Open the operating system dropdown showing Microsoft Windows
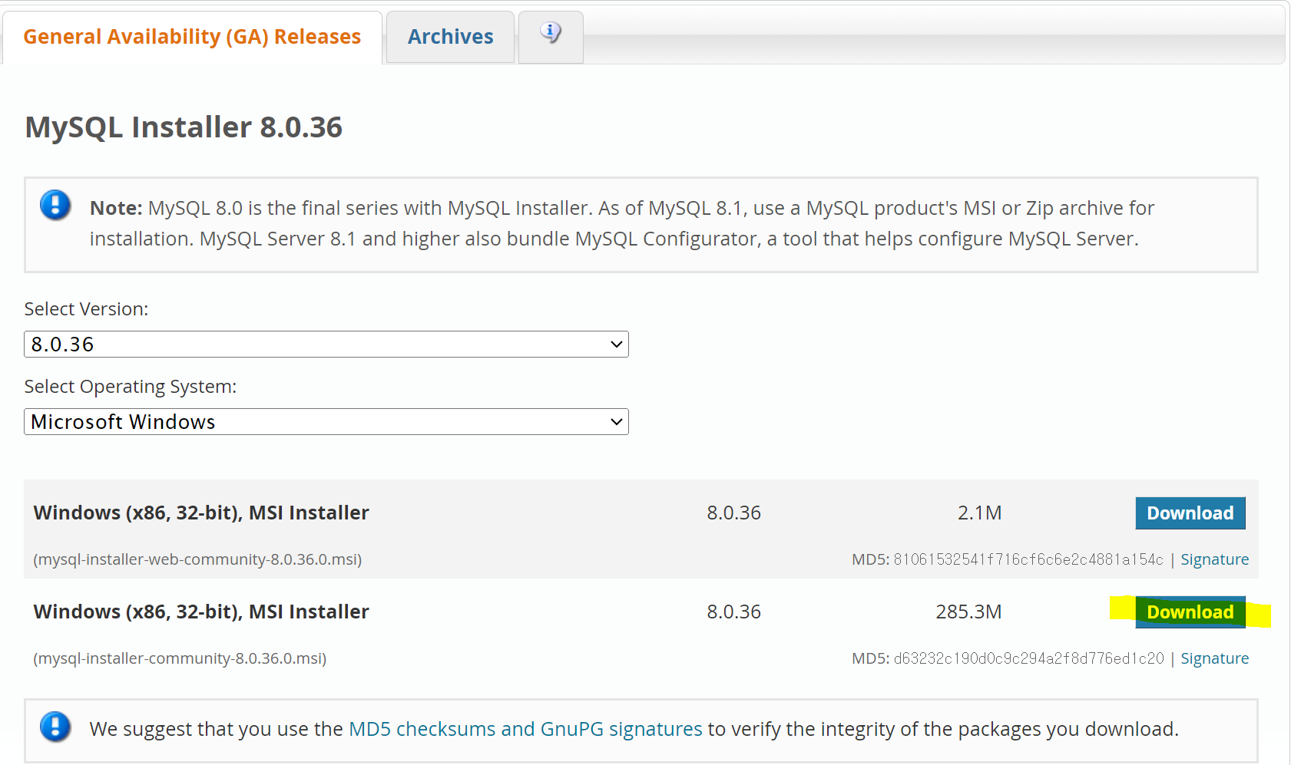This screenshot has height=765, width=1291. (x=326, y=422)
